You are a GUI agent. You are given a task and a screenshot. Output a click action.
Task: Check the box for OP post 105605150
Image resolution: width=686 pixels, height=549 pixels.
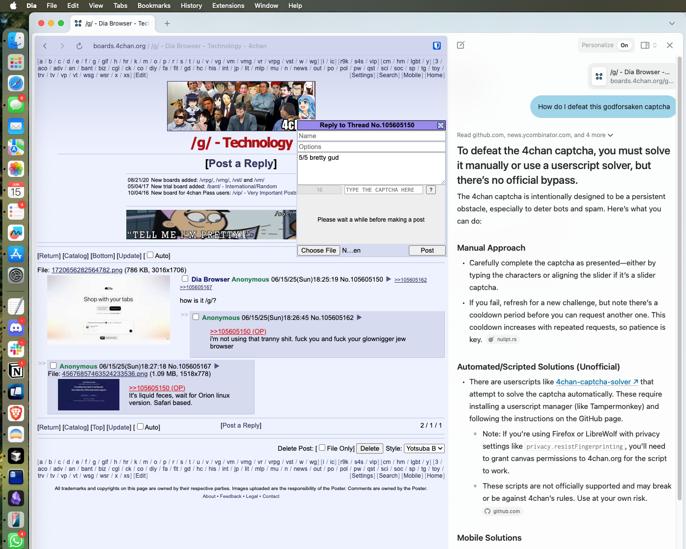tap(185, 279)
